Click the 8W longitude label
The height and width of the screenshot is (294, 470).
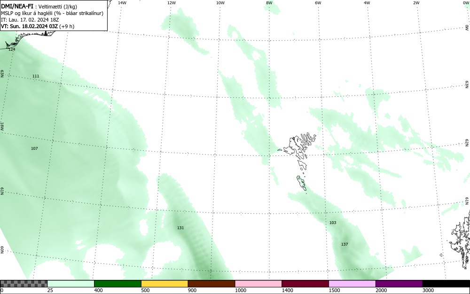tap(269, 3)
